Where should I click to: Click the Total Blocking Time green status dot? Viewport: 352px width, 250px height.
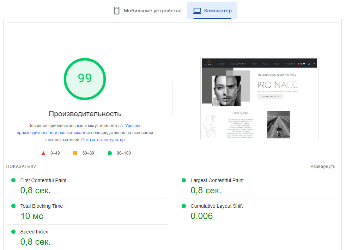tap(13, 206)
